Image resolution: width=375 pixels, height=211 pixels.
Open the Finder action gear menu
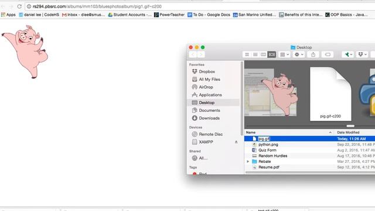(x=299, y=55)
